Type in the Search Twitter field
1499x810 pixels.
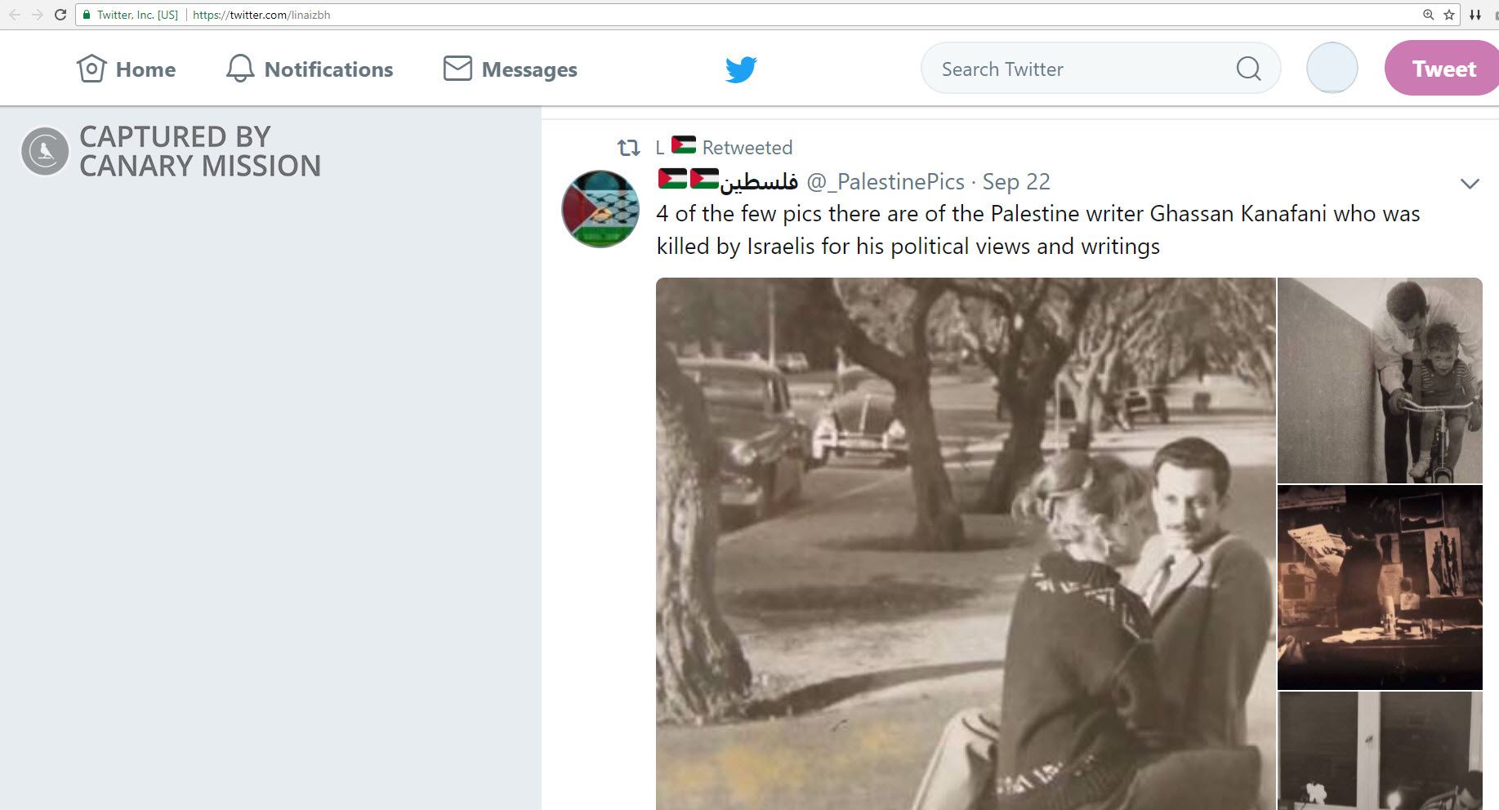(1078, 69)
